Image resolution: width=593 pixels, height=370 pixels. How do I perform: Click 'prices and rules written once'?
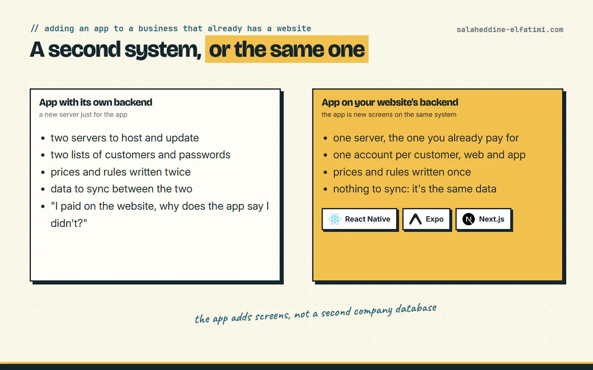tap(402, 172)
